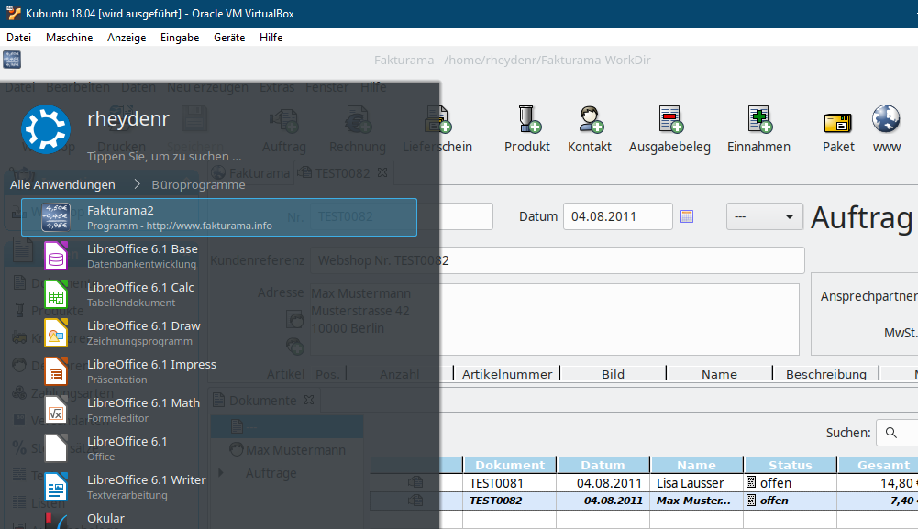Open the Maschine menu
Image resolution: width=918 pixels, height=529 pixels.
[69, 38]
